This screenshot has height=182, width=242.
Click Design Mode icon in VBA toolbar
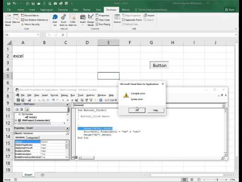[77, 100]
